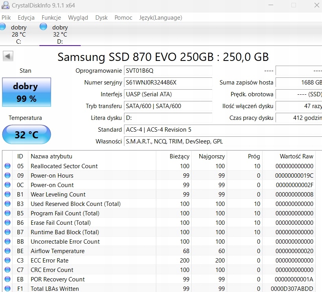Click the Interfejs field UASP (Serial ATA)
This screenshot has height=292, width=322.
168,94
